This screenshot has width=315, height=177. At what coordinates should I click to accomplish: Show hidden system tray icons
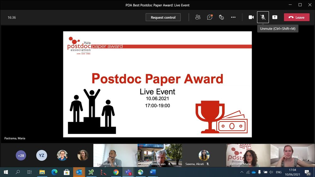242,172
